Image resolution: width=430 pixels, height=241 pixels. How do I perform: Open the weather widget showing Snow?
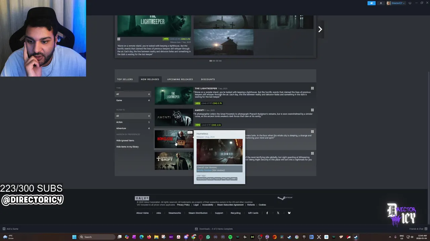pos(8,237)
